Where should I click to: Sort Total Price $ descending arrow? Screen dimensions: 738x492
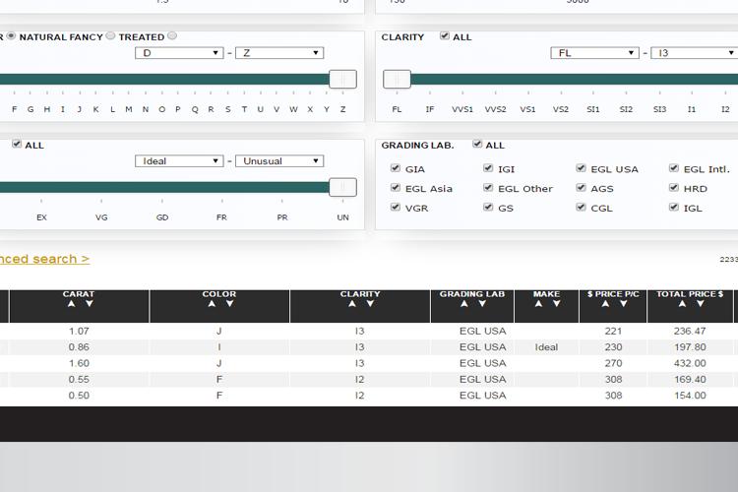(x=701, y=304)
